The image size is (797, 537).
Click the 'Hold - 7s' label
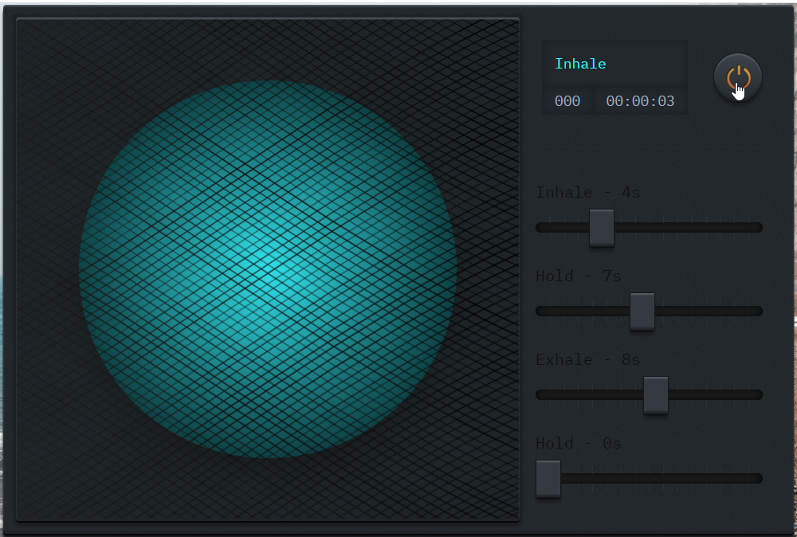click(579, 276)
